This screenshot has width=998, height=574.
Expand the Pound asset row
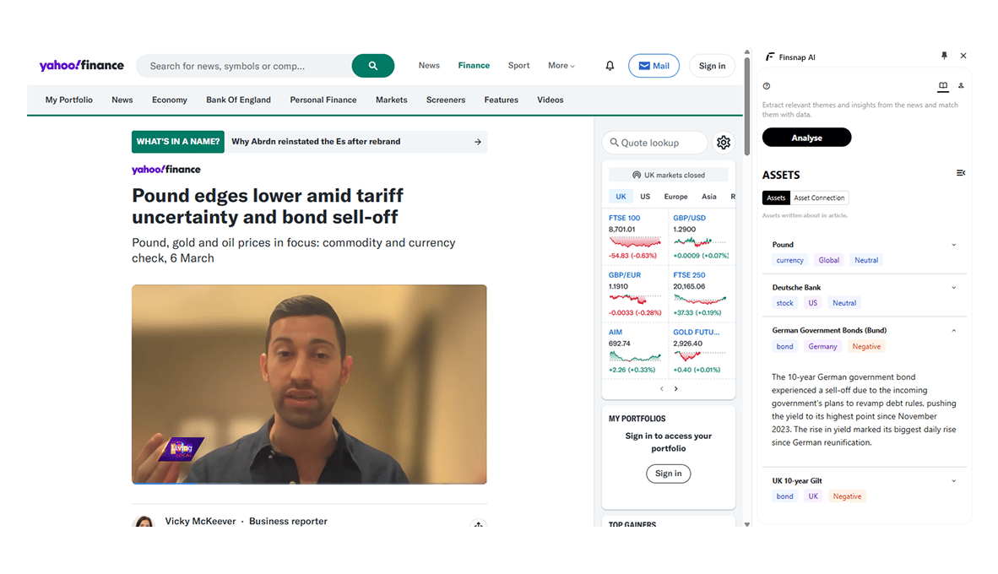click(x=953, y=245)
